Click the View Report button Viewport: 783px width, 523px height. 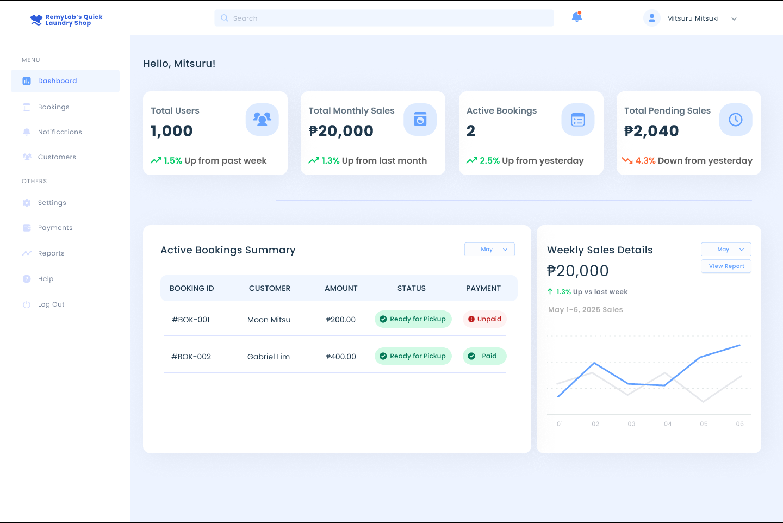[726, 266]
